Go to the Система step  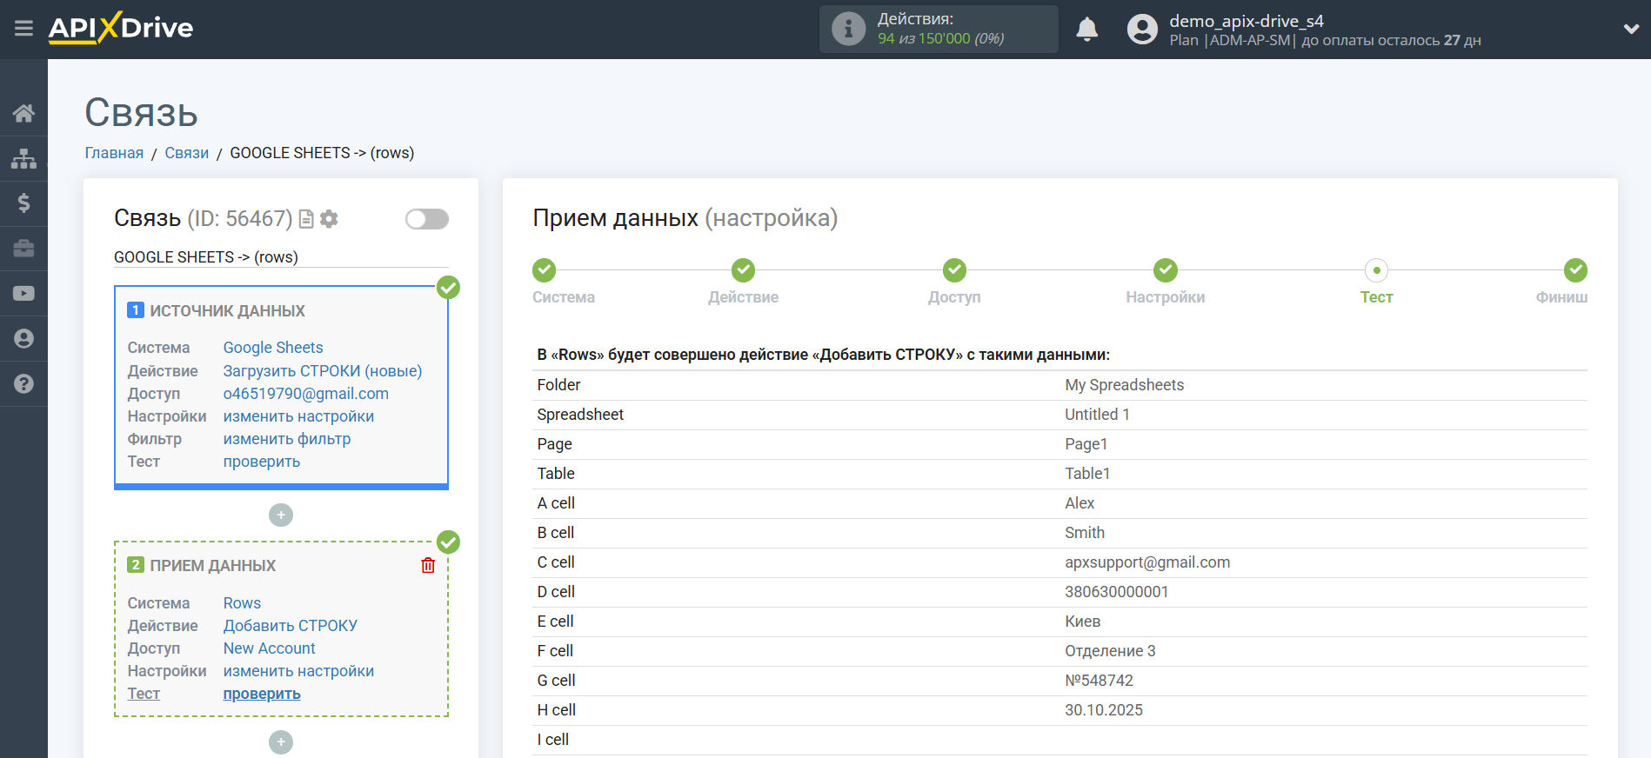point(545,270)
